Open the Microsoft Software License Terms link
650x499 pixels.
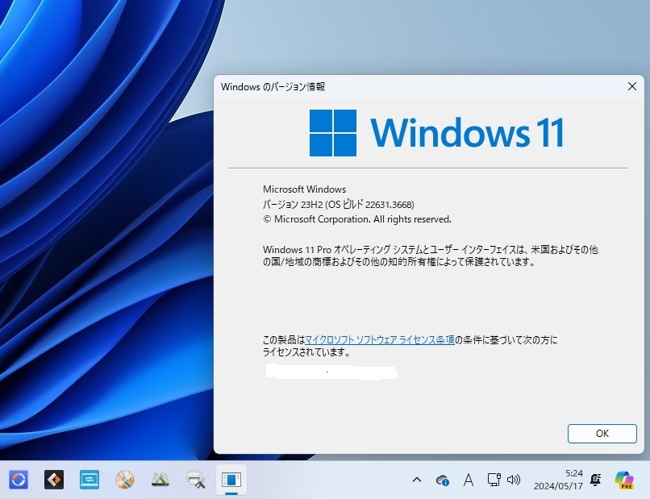[380, 340]
